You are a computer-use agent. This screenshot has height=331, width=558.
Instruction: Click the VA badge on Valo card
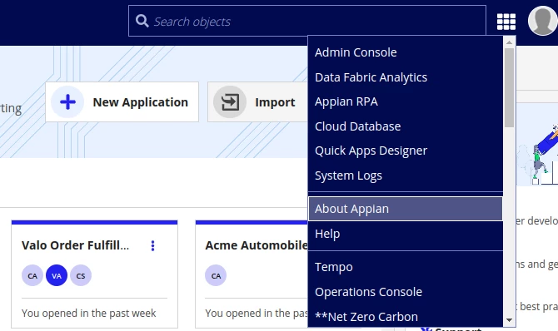pyautogui.click(x=57, y=275)
